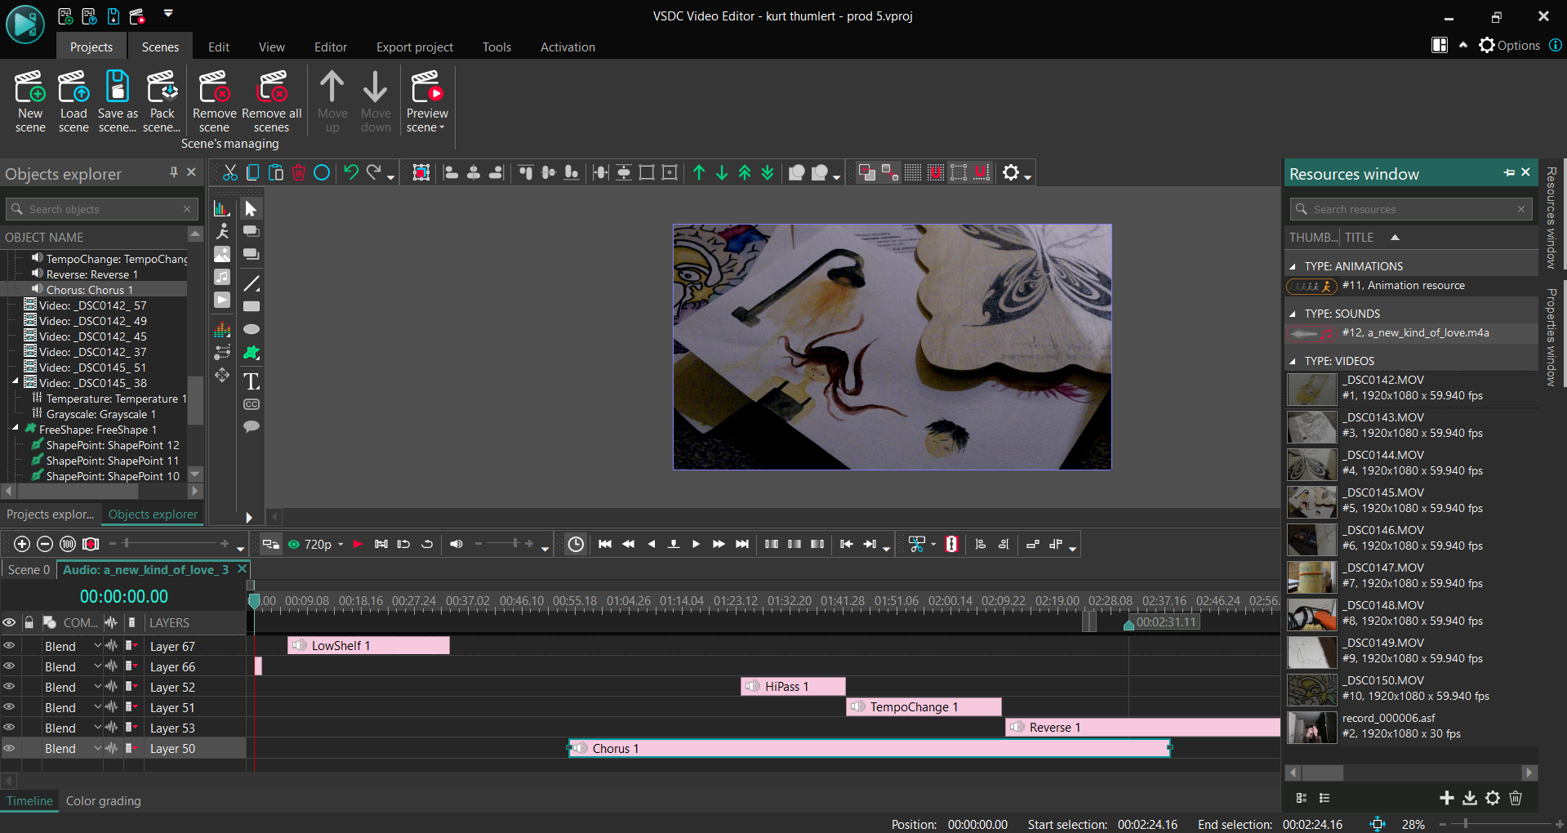Image resolution: width=1567 pixels, height=833 pixels.
Task: Select the Text tool
Action: coord(252,381)
